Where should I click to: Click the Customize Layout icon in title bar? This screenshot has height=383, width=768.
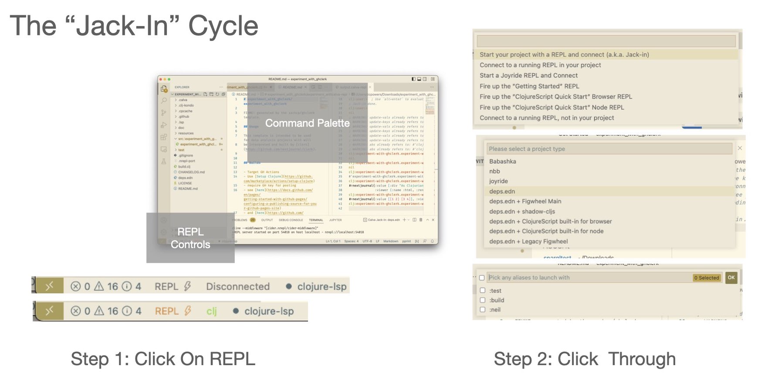[433, 79]
